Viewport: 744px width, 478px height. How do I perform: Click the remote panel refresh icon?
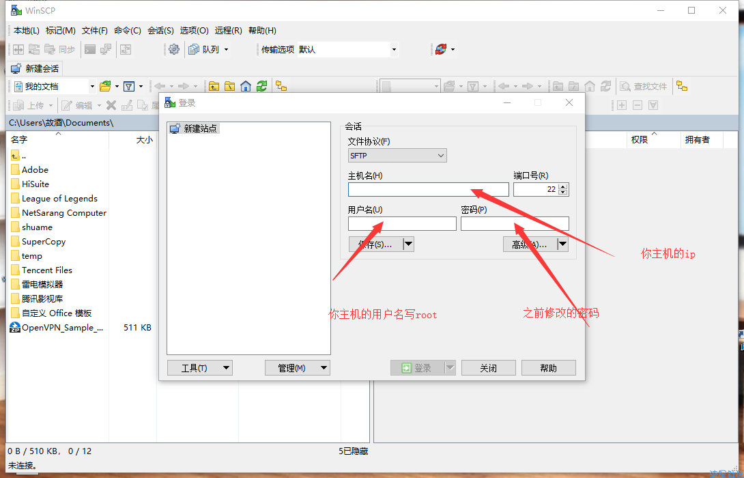pyautogui.click(x=605, y=87)
